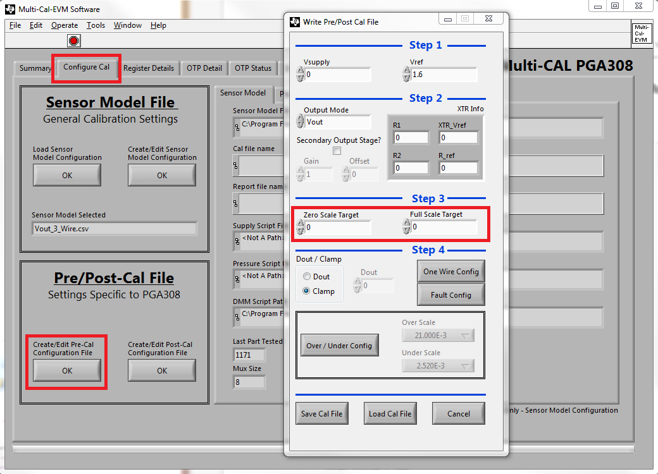The image size is (658, 474).
Task: Click the path icon next to Report file name
Action: tap(236, 204)
